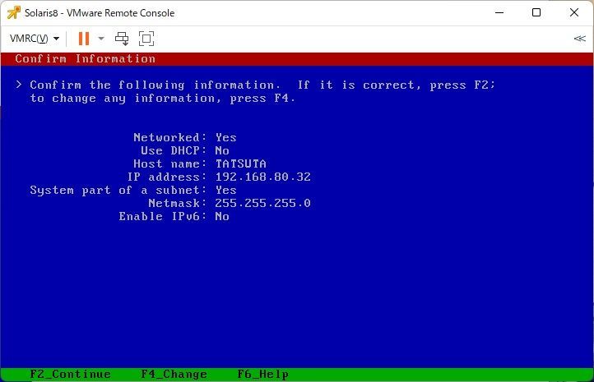Click the 'Confirm the following information' instruction
594x382 pixels.
tap(155, 85)
